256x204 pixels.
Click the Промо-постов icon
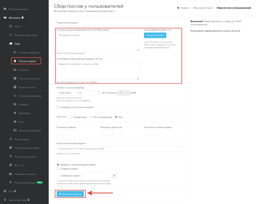[x=15, y=87]
